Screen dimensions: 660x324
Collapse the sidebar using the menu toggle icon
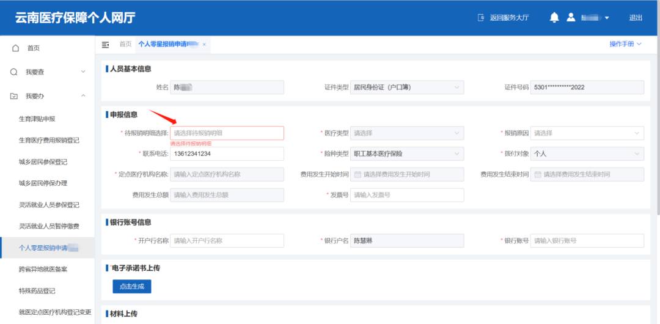(105, 45)
